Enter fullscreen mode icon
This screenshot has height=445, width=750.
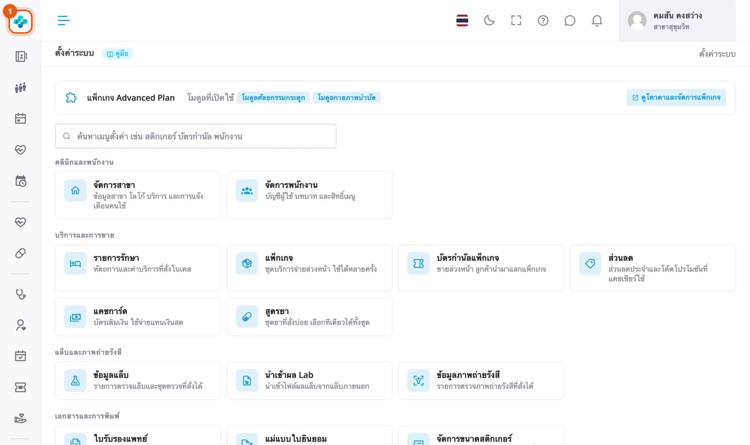point(516,20)
